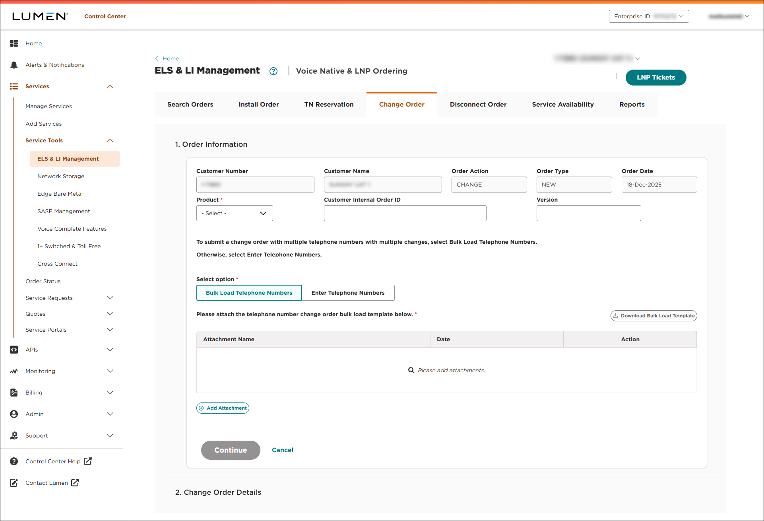Click the Services list icon
The height and width of the screenshot is (521, 764).
click(x=14, y=86)
